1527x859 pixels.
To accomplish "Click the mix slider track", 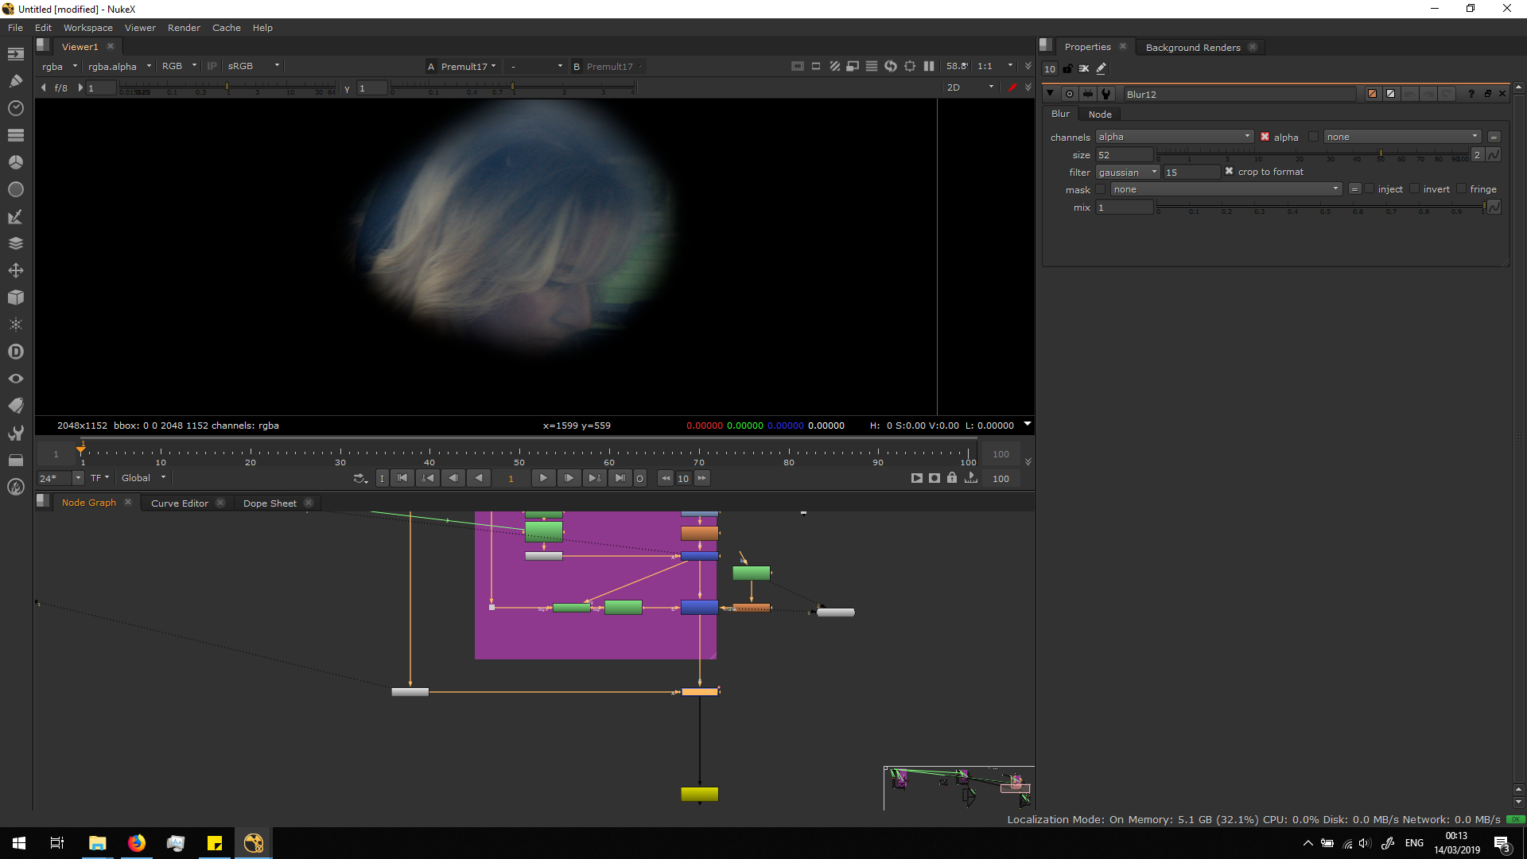I will coord(1320,208).
